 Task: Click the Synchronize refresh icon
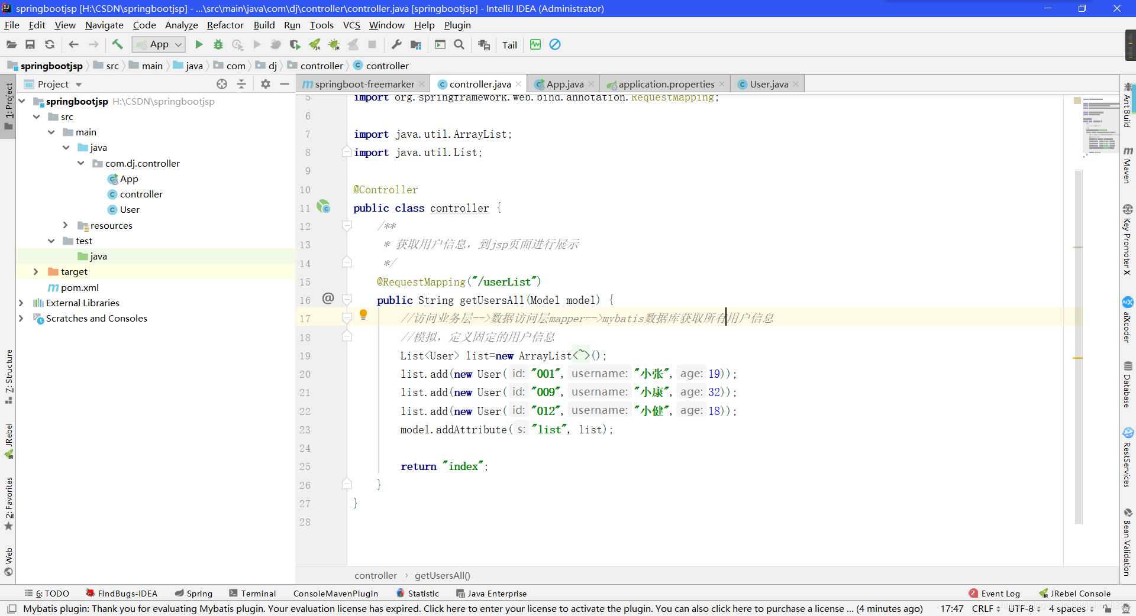(x=50, y=44)
